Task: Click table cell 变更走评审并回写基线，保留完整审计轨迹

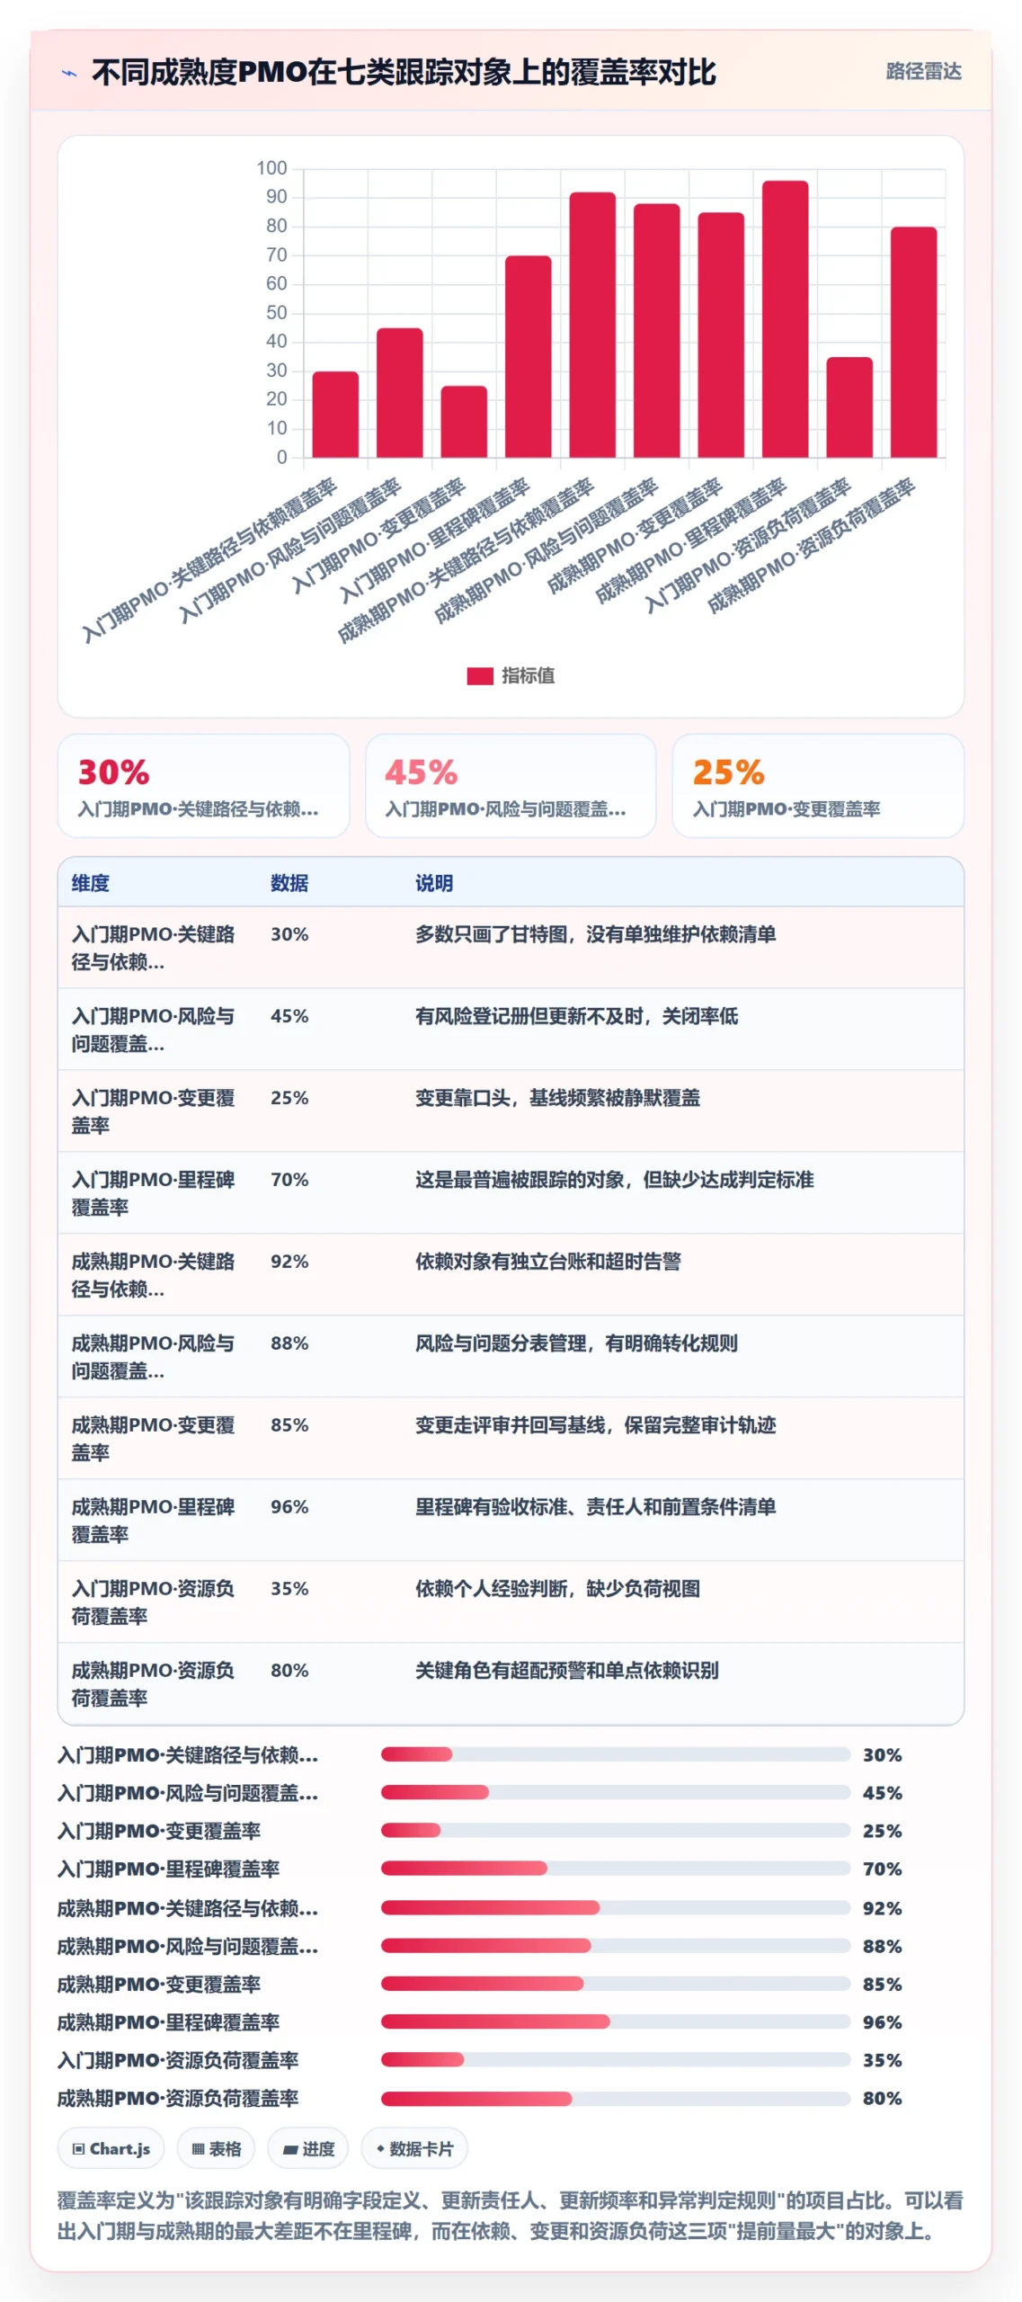Action: tap(595, 1425)
